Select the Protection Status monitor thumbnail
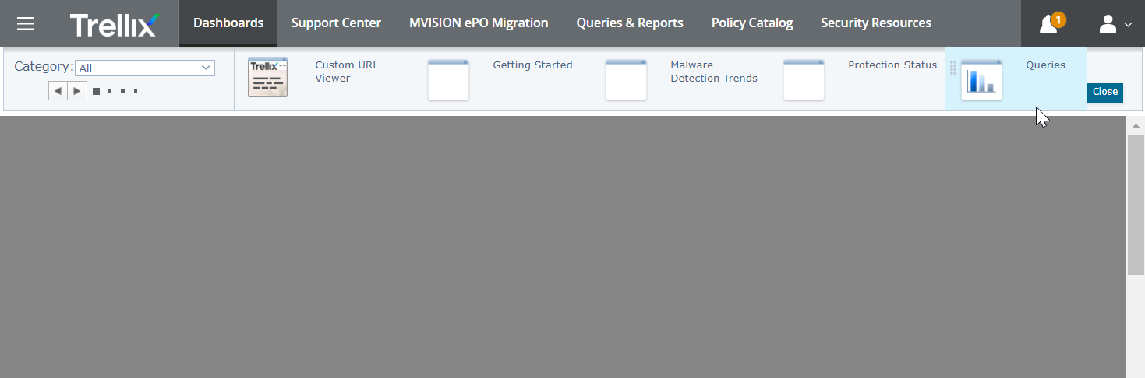The width and height of the screenshot is (1145, 378). pyautogui.click(x=804, y=80)
